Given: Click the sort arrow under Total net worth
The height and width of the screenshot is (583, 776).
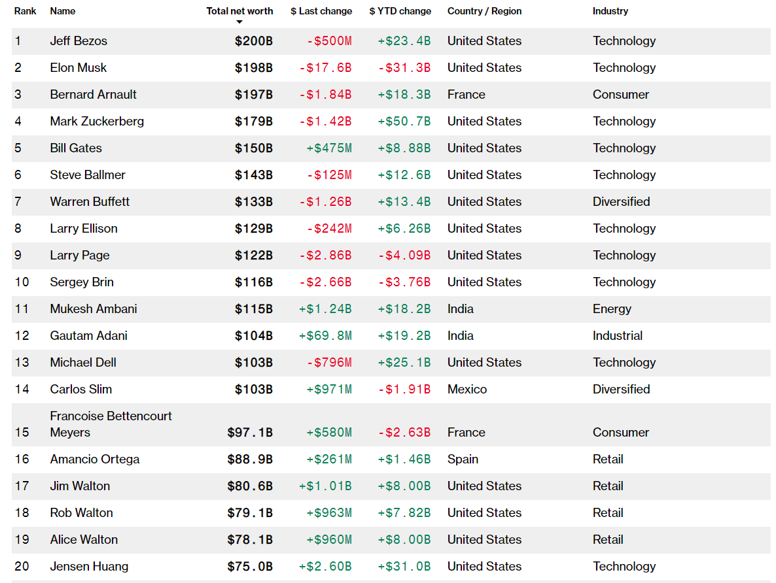Looking at the screenshot, I should point(239,22).
